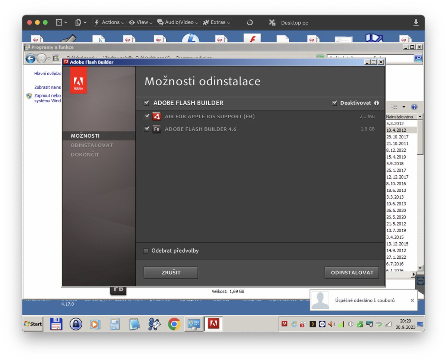Screen dimensions: 447x361
Task: Open the media player taskbar icon
Action: [x=95, y=324]
